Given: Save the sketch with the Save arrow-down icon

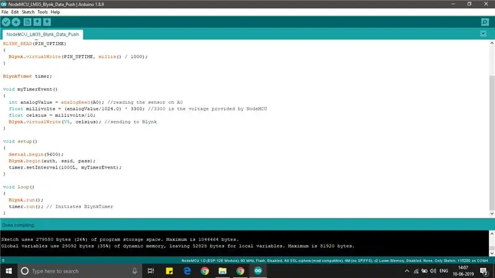Looking at the screenshot, I should [47, 22].
